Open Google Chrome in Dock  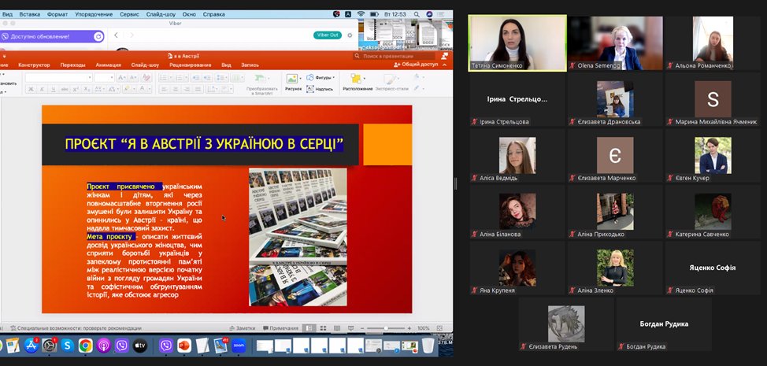[85, 346]
